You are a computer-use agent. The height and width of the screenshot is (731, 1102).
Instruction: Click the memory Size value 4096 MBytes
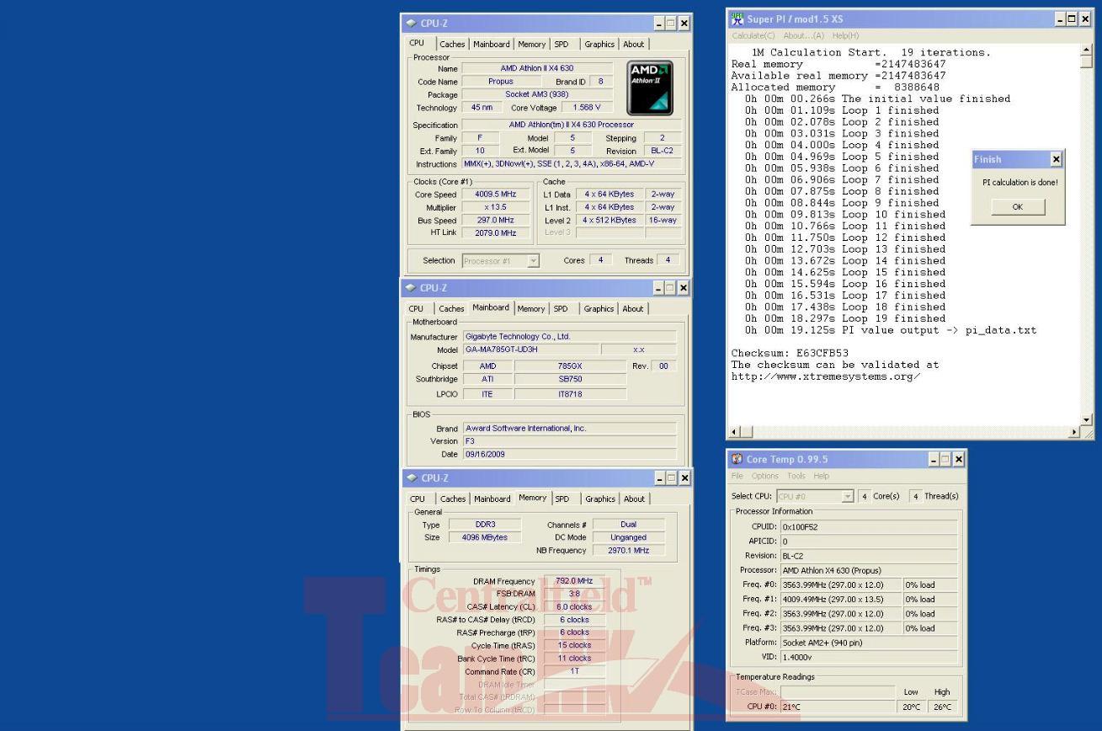click(x=485, y=537)
